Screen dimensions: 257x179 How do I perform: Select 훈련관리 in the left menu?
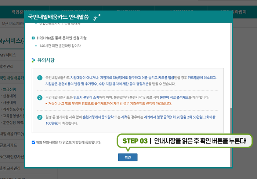(7, 66)
